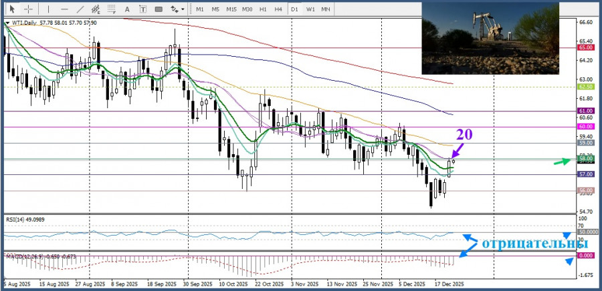Screen dimensions: 602x291
Task: Click the red 65.00 price level label
Action: tap(586, 48)
